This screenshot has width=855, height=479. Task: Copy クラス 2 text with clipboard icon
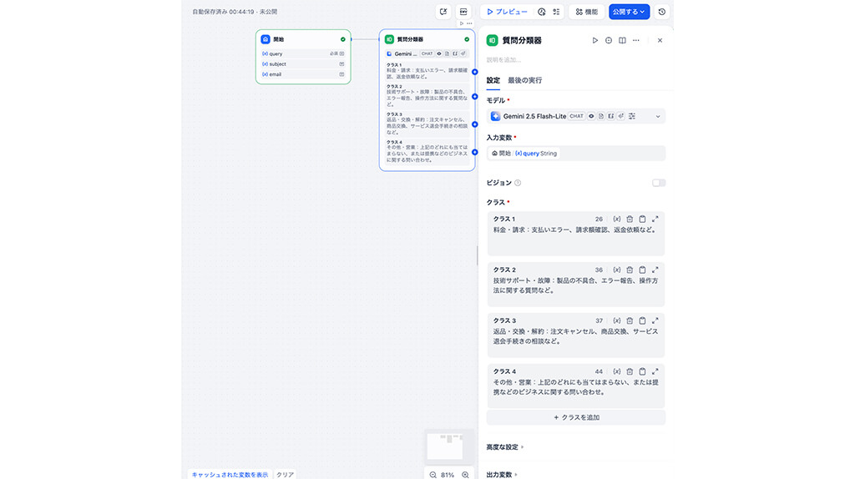pyautogui.click(x=642, y=270)
